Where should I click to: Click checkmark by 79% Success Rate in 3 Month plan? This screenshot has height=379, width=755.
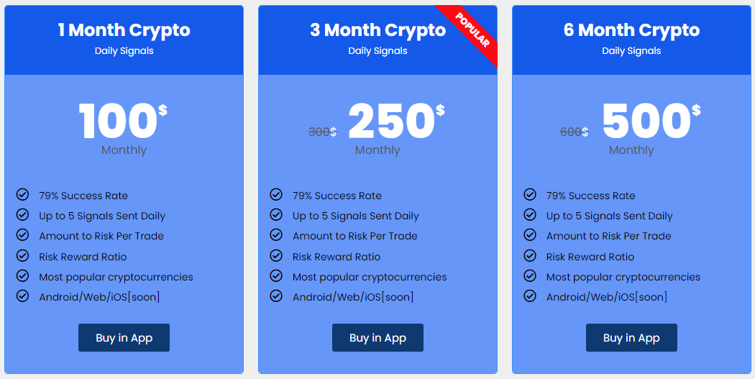276,195
